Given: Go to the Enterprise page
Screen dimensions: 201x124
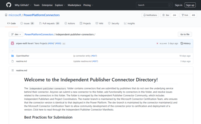Looking at the screenshot, I should (x=47, y=5).
